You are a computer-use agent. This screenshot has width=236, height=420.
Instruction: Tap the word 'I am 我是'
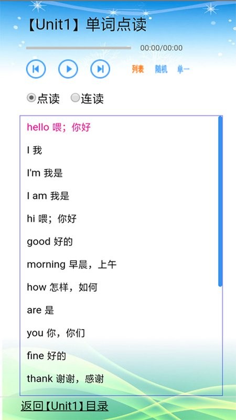point(48,196)
